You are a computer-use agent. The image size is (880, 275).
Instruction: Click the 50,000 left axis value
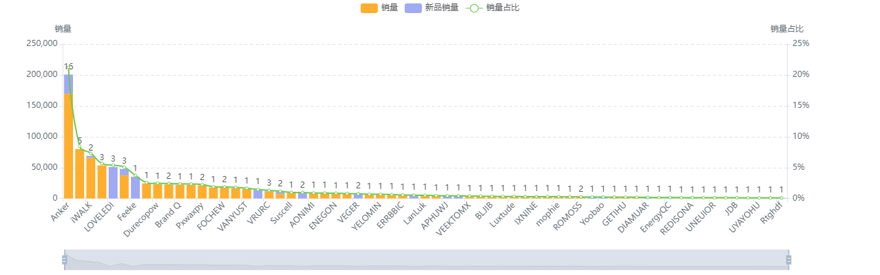click(x=44, y=167)
